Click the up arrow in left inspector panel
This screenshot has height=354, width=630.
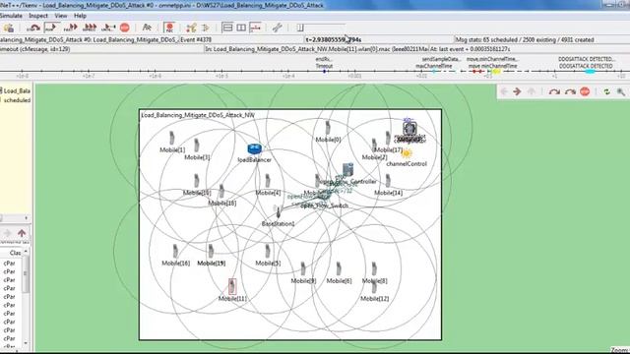[x=22, y=233]
